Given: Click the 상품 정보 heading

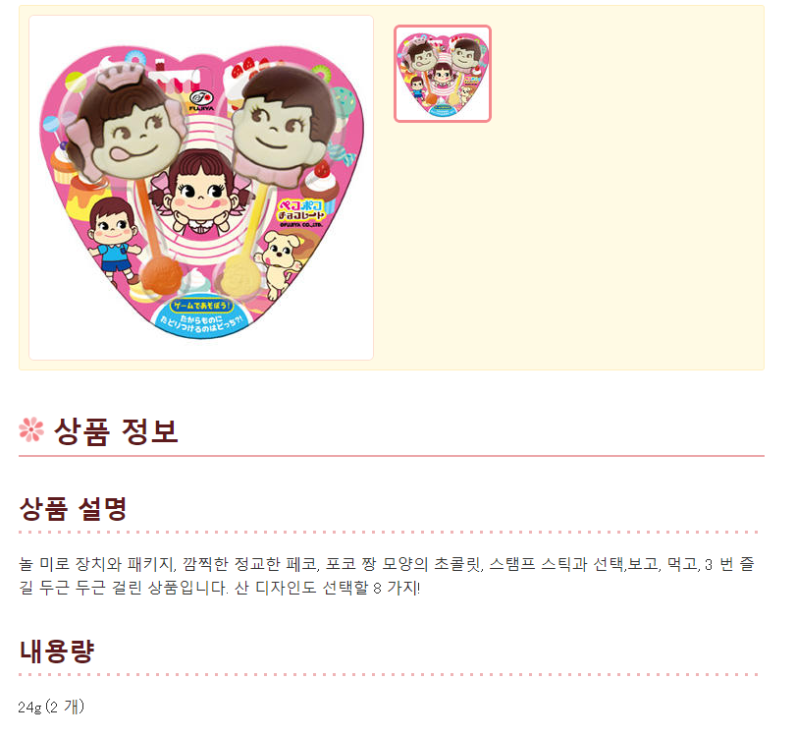Looking at the screenshot, I should (x=116, y=431).
